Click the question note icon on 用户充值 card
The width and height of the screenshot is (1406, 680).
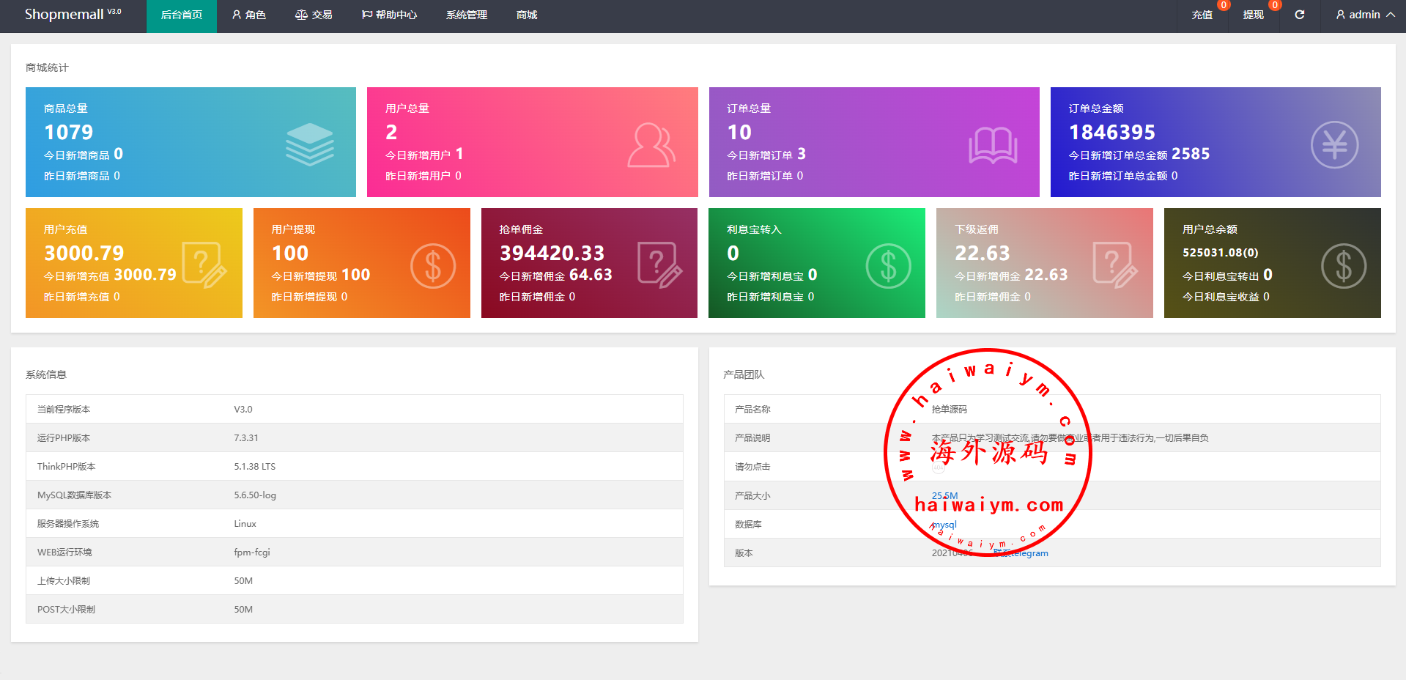[x=204, y=265]
